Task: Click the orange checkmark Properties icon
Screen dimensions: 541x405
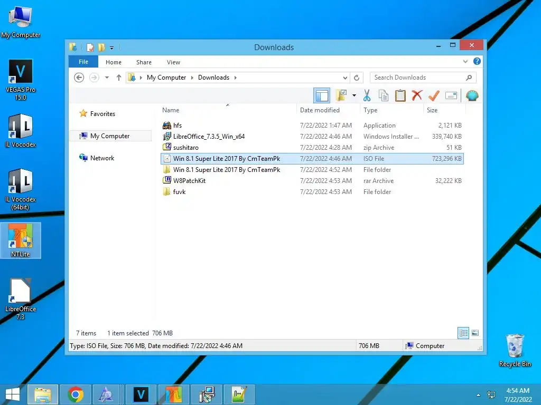Action: (434, 95)
